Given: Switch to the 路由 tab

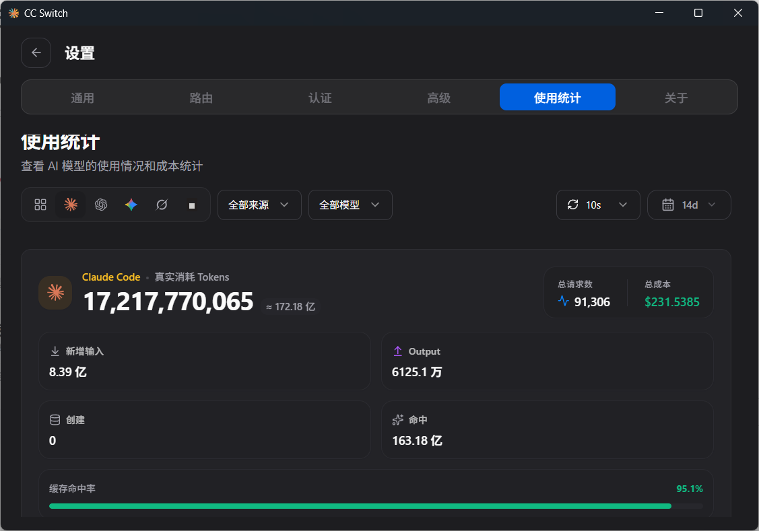Looking at the screenshot, I should coord(201,98).
